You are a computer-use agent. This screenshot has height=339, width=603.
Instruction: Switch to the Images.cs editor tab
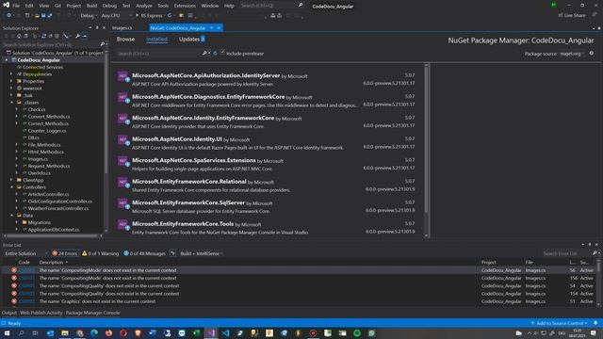[x=122, y=28]
